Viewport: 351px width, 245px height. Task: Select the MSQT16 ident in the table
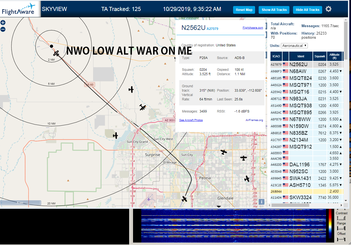click(299, 92)
